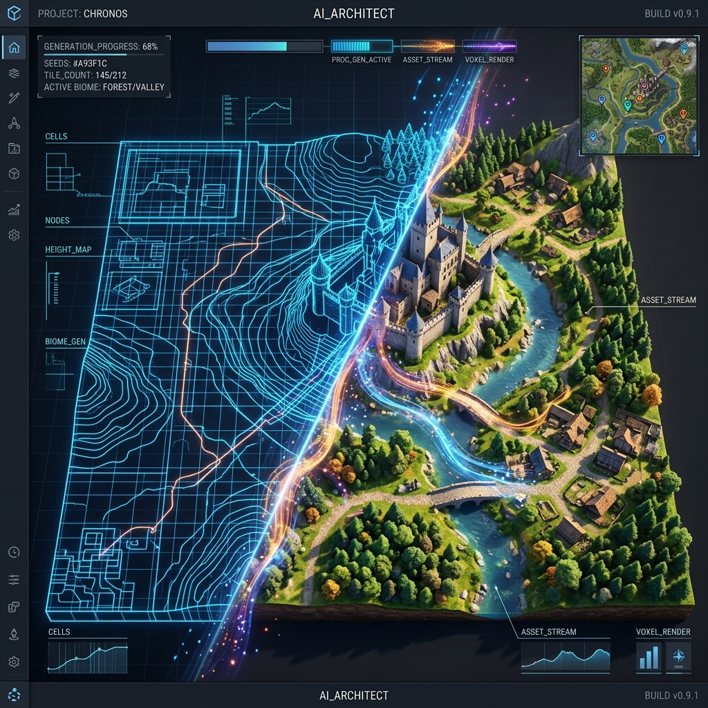Click the CELLS line graph at the bottom
Viewport: 708px width, 708px height.
(88, 657)
